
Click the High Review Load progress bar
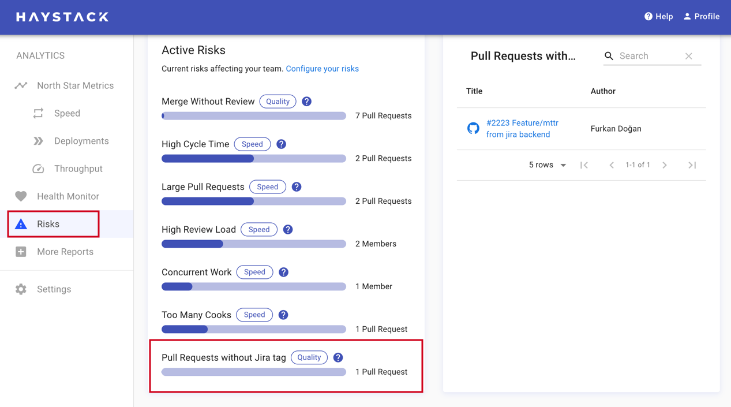[x=254, y=244]
